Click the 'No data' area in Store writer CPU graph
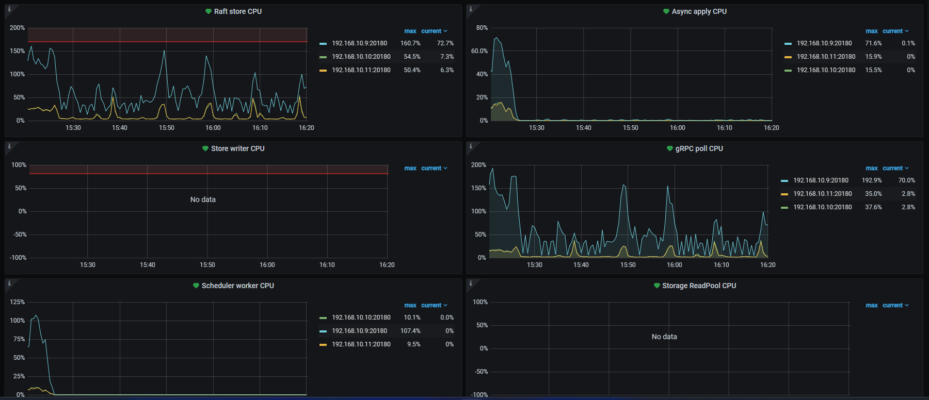 [x=203, y=199]
